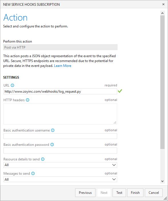Click the Perform this action combo box
This screenshot has width=168, height=201.
[x=60, y=47]
